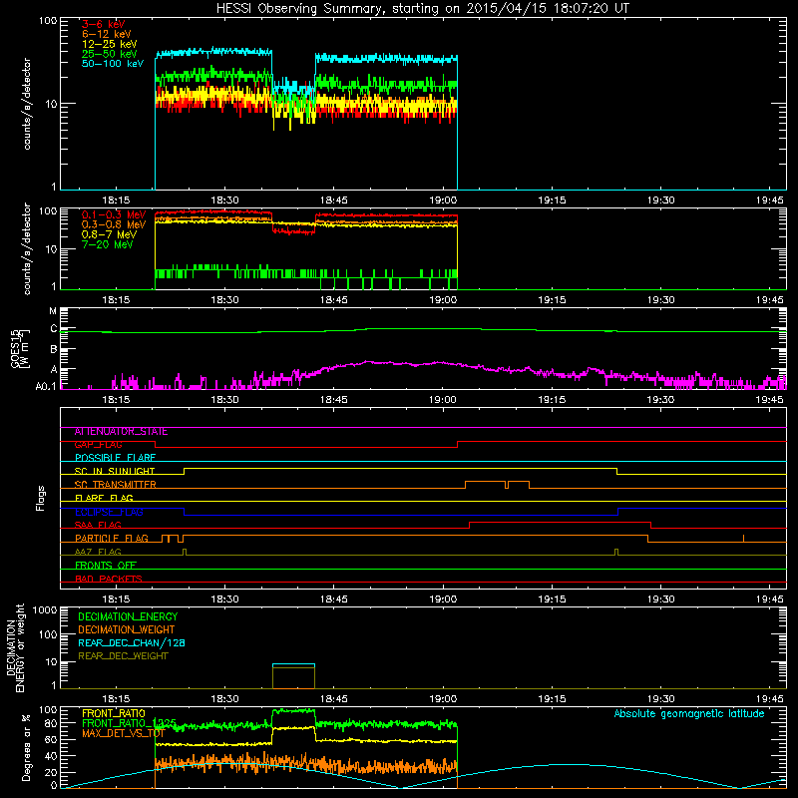This screenshot has width=798, height=798.
Task: Select the 3-6 keV legend label
Action: [x=104, y=24]
